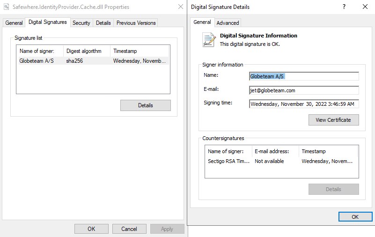Image resolution: width=375 pixels, height=237 pixels.
Task: Select the Digital Signatures tab
Action: click(48, 22)
